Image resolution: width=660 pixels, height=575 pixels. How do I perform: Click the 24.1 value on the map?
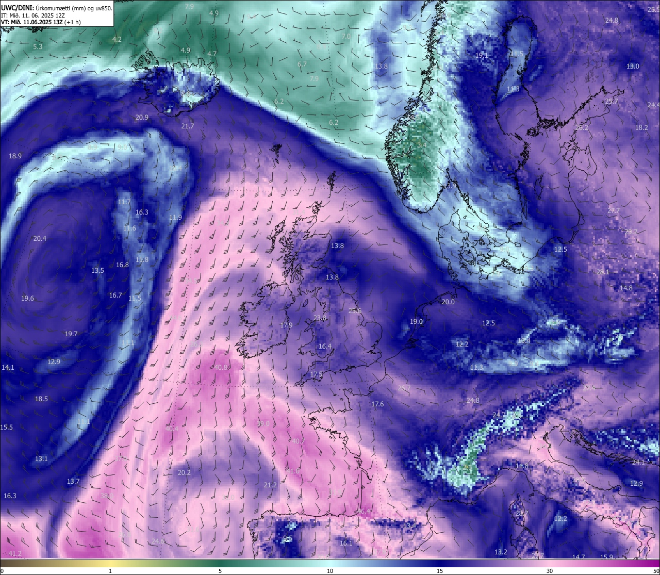(638, 462)
